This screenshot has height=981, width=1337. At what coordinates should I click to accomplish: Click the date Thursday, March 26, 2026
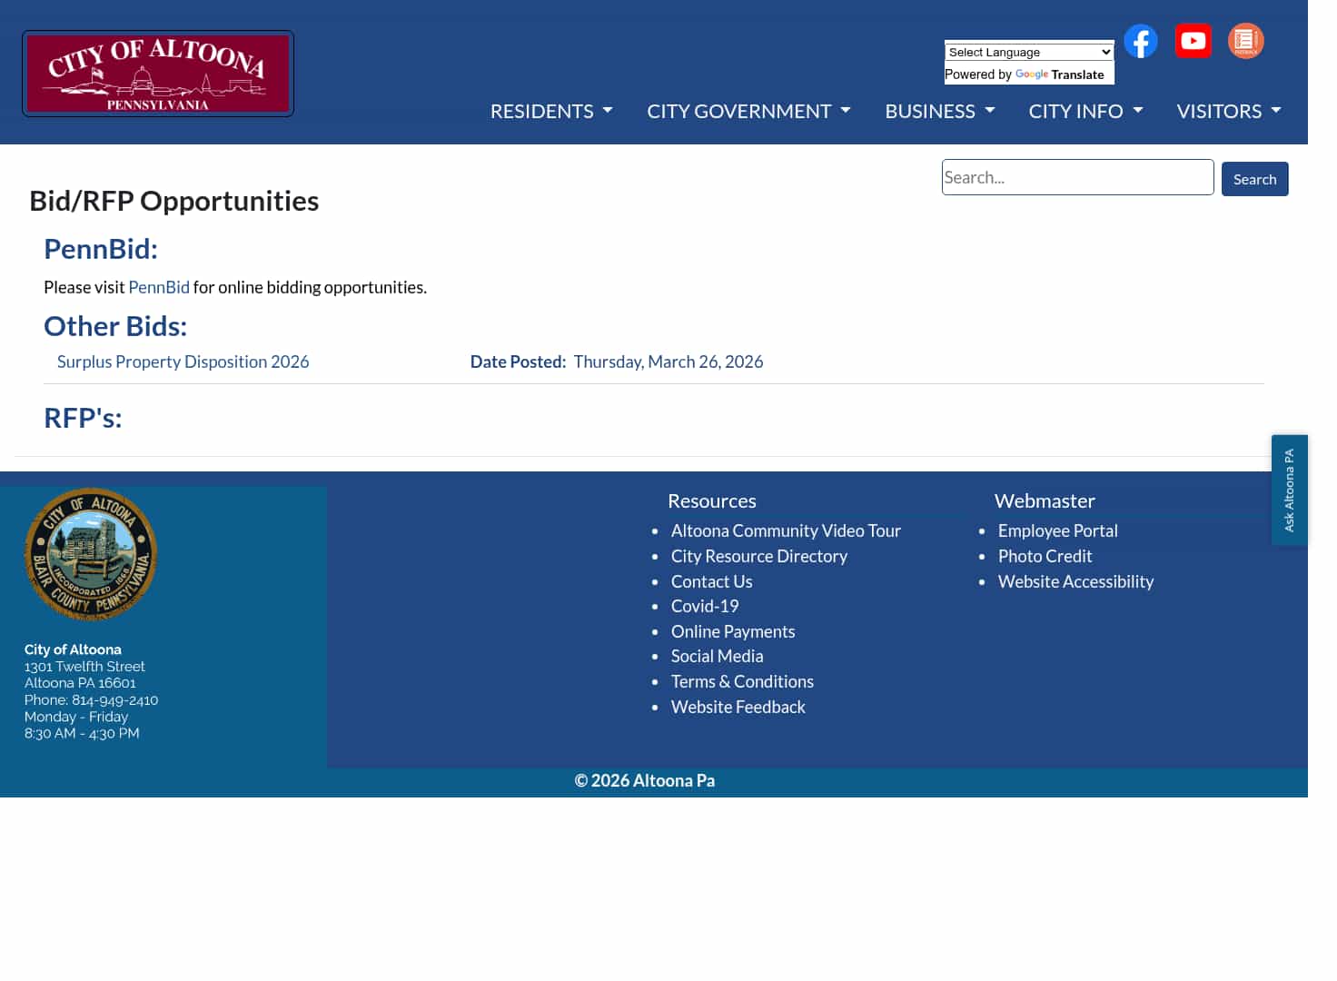click(x=668, y=362)
